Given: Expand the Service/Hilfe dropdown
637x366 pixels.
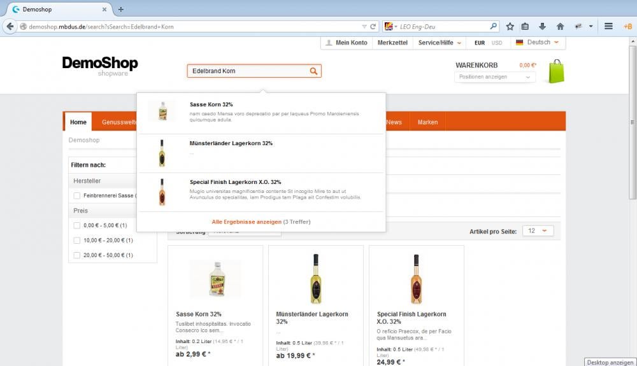Looking at the screenshot, I should tap(440, 43).
